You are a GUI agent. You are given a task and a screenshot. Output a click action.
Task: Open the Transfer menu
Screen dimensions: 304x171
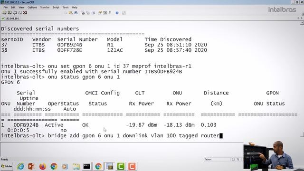click(x=45, y=8)
